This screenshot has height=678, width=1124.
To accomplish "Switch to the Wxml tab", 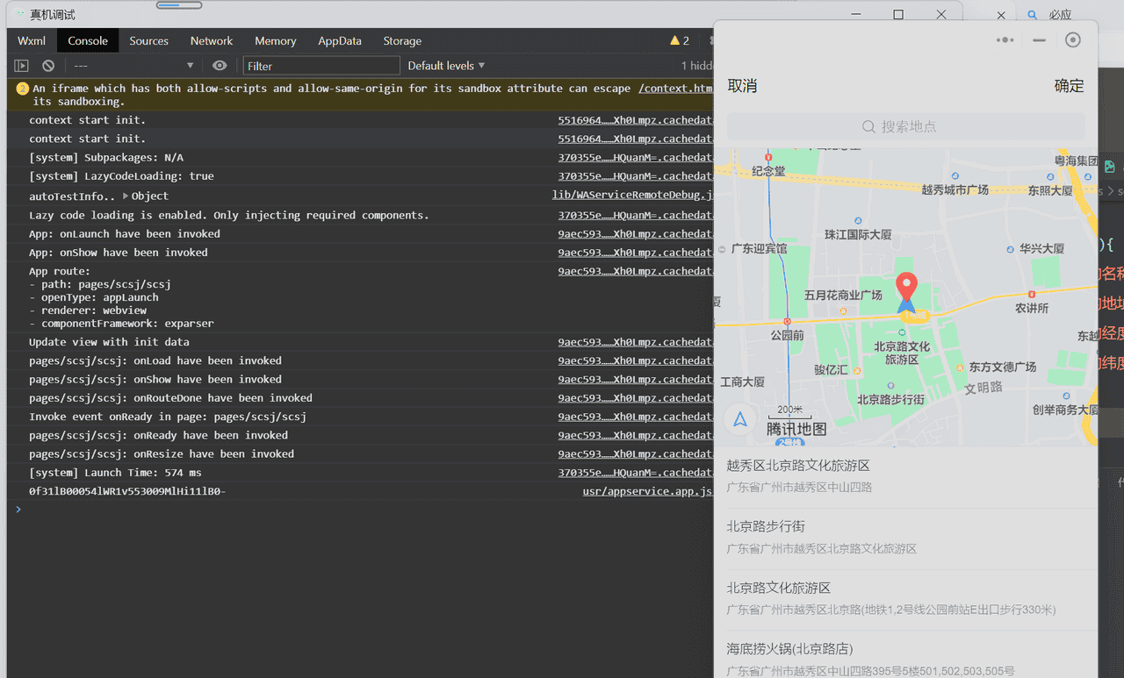I will click(x=32, y=41).
